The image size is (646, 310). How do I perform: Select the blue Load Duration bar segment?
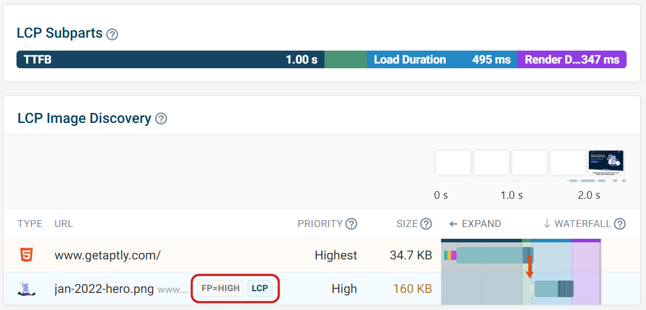(442, 59)
